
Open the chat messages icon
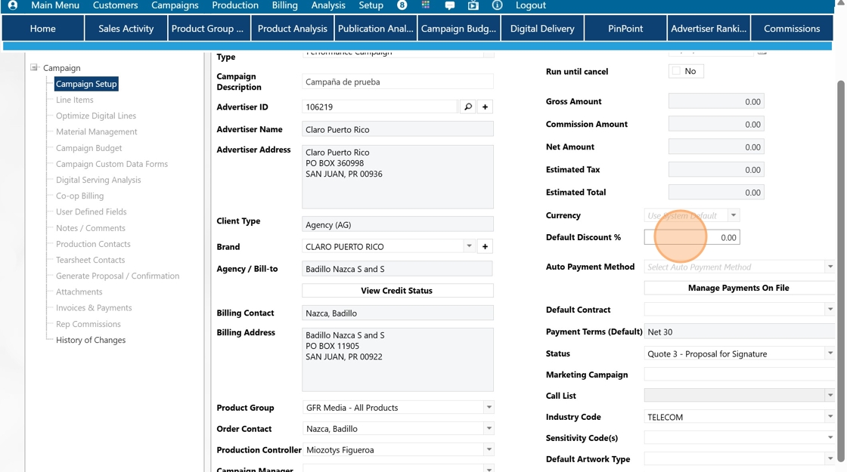point(449,5)
